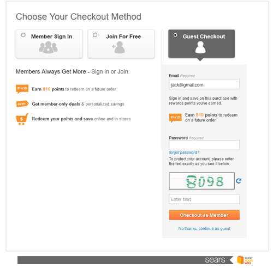Select the Member Sign In radio button
The height and width of the screenshot is (268, 273).
click(23, 35)
